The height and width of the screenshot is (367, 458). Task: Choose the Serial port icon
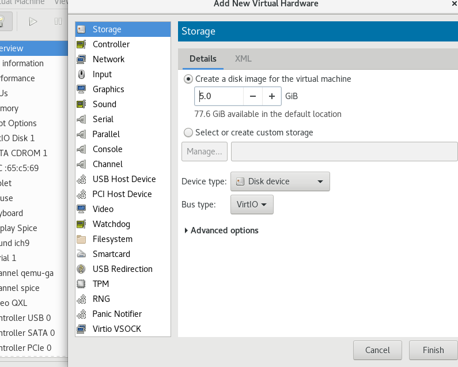click(81, 119)
